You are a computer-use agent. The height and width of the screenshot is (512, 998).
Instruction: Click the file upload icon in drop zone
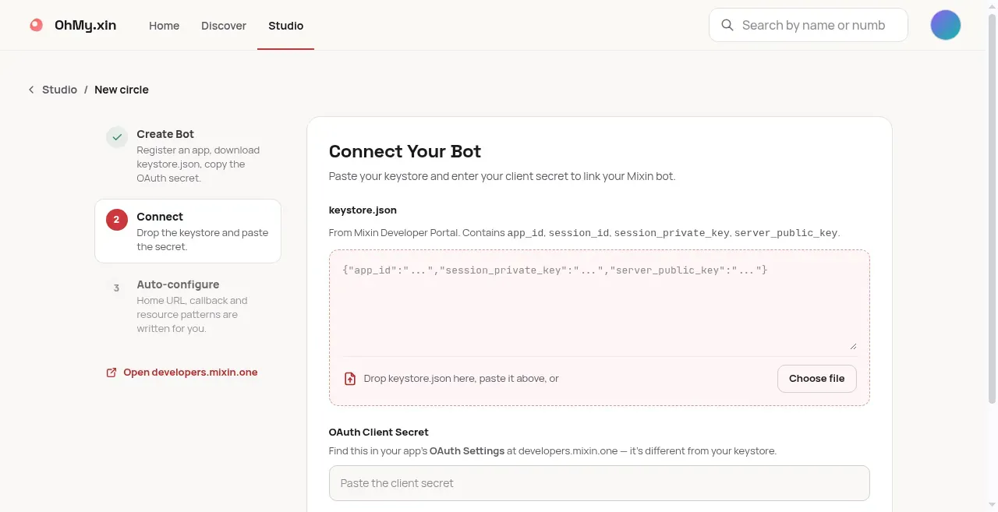[351, 379]
